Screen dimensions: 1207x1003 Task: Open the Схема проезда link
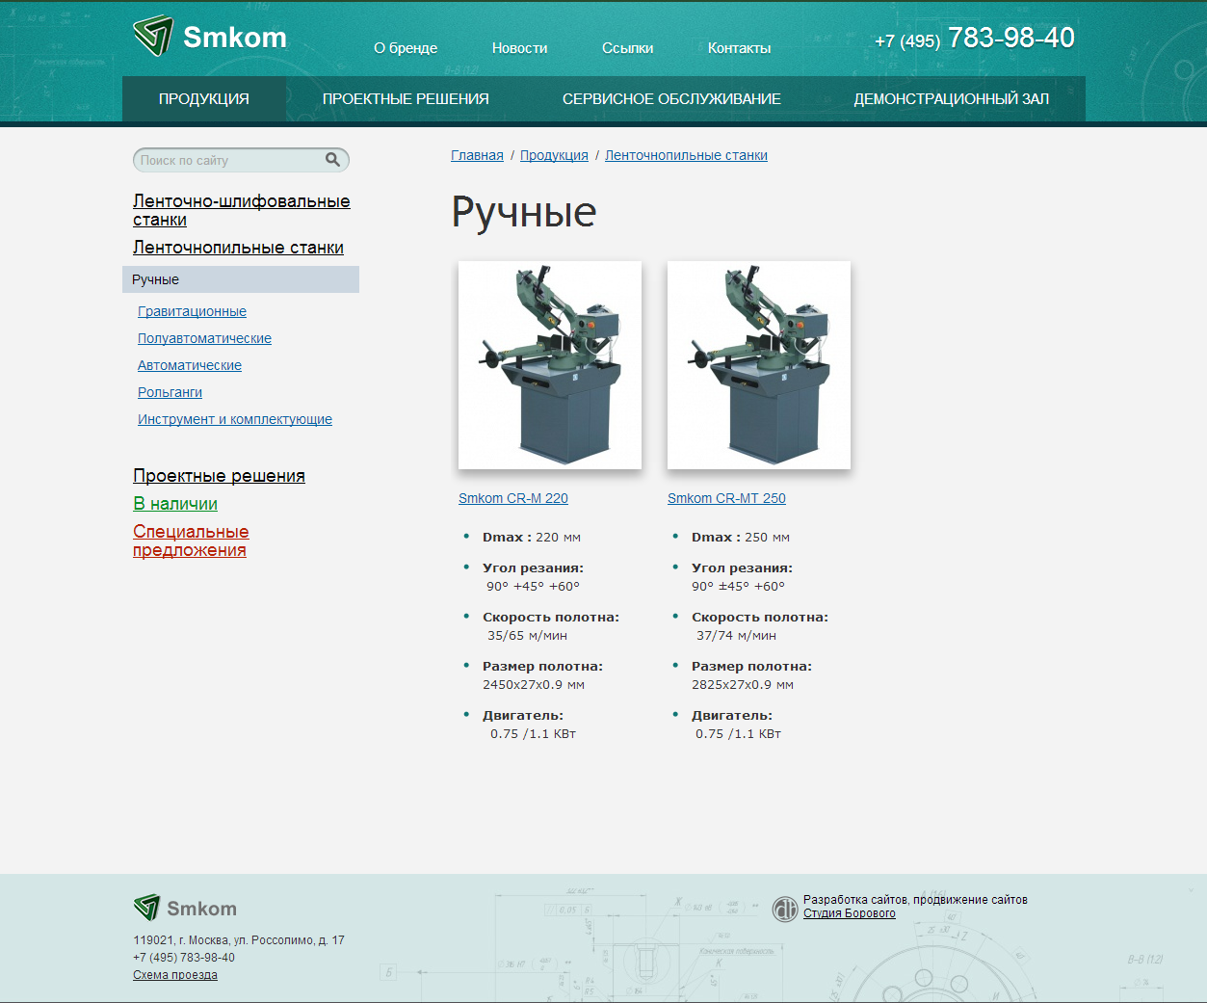(175, 975)
